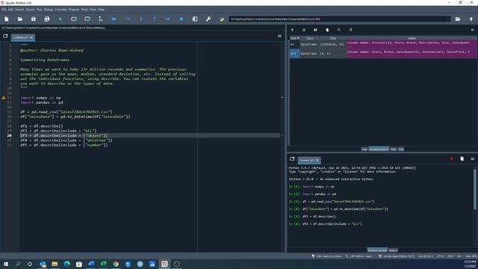Save data in the Variable Explorer

point(304,30)
